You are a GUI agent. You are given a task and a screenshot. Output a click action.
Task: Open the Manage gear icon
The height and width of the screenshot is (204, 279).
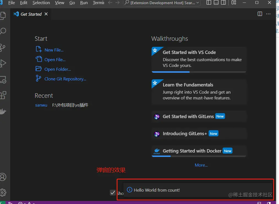point(3,192)
